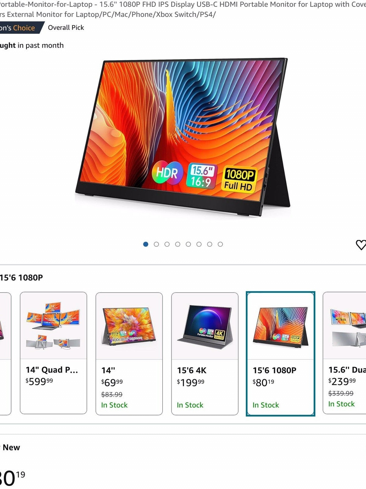
Task: Open the main portable monitor product image
Action: click(183, 137)
